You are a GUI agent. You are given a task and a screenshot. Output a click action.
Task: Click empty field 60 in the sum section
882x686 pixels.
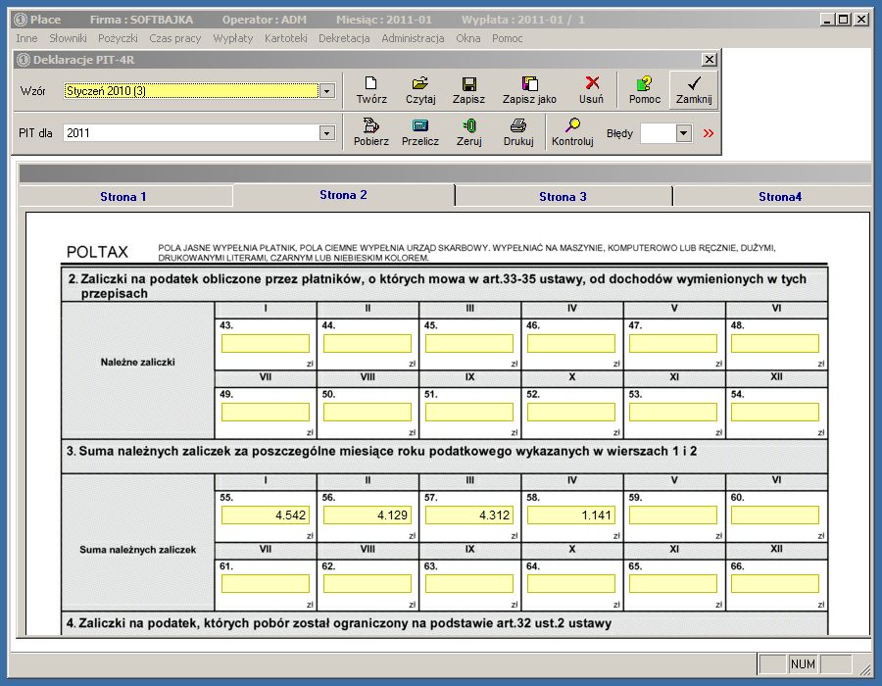point(775,515)
